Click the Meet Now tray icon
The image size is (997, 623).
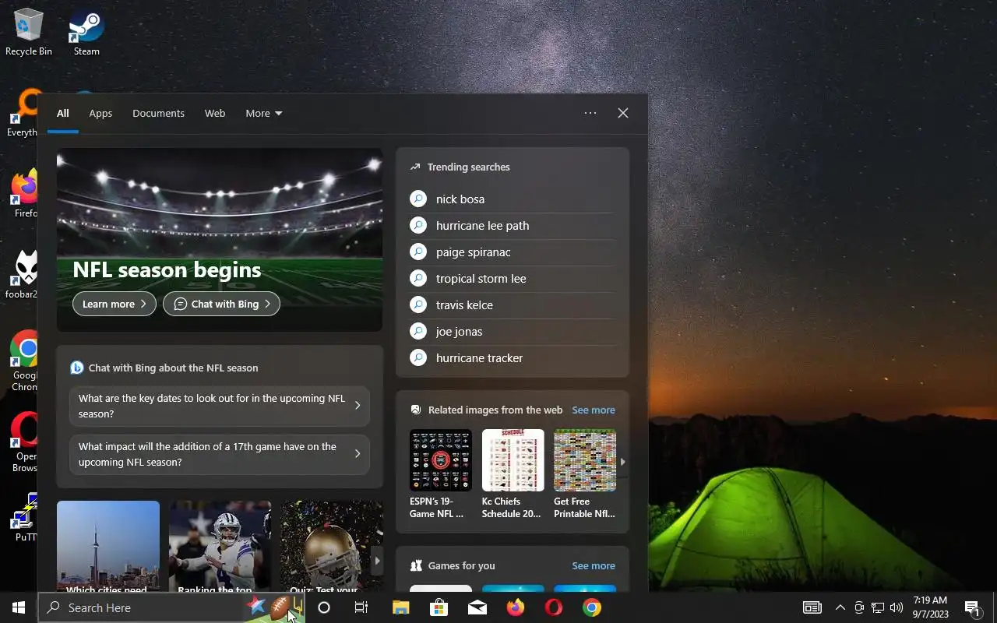coord(859,607)
